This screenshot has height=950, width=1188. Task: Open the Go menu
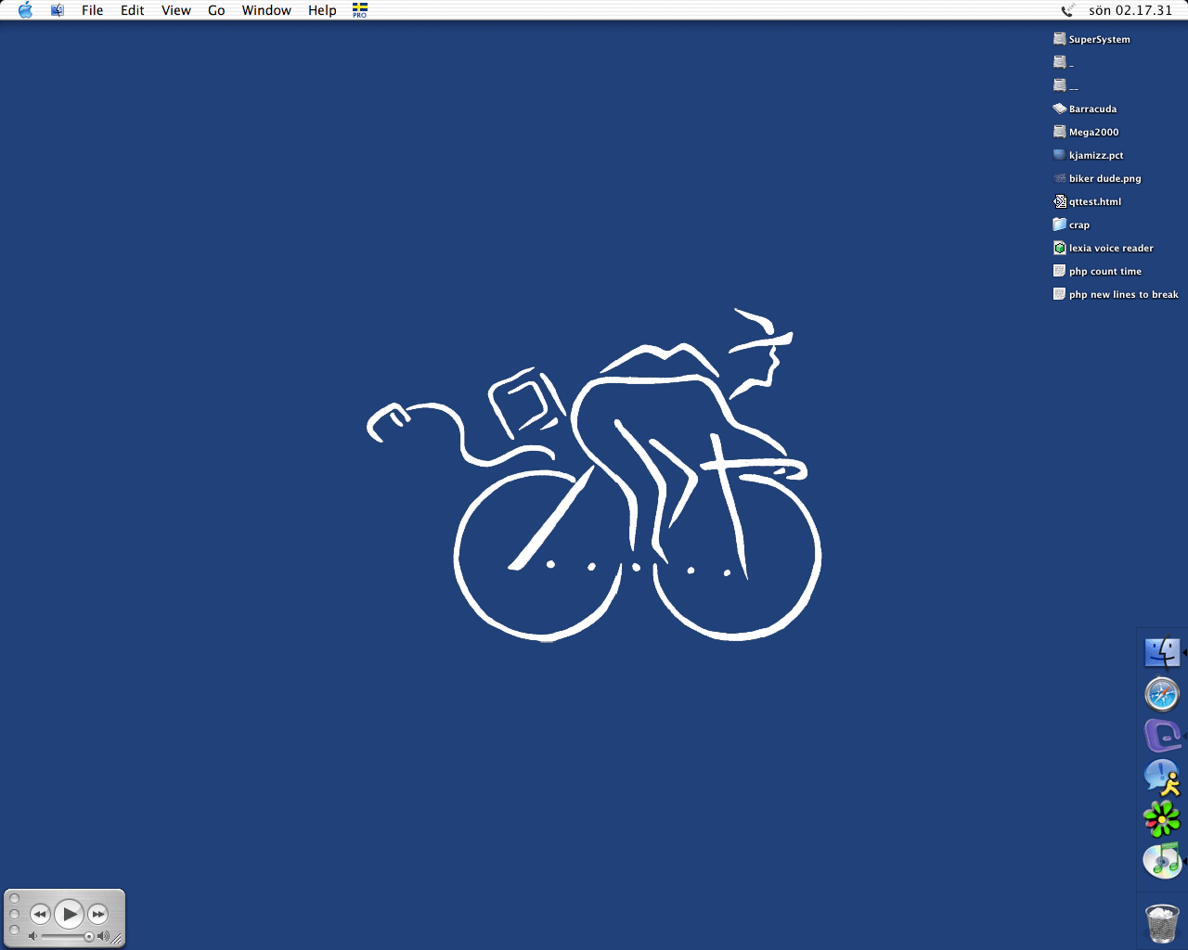click(216, 10)
